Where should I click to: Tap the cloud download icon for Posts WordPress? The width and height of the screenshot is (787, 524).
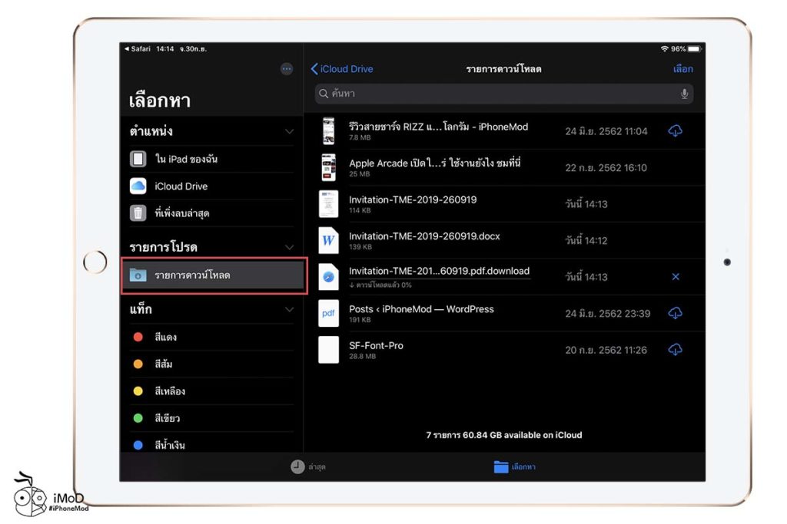(675, 313)
